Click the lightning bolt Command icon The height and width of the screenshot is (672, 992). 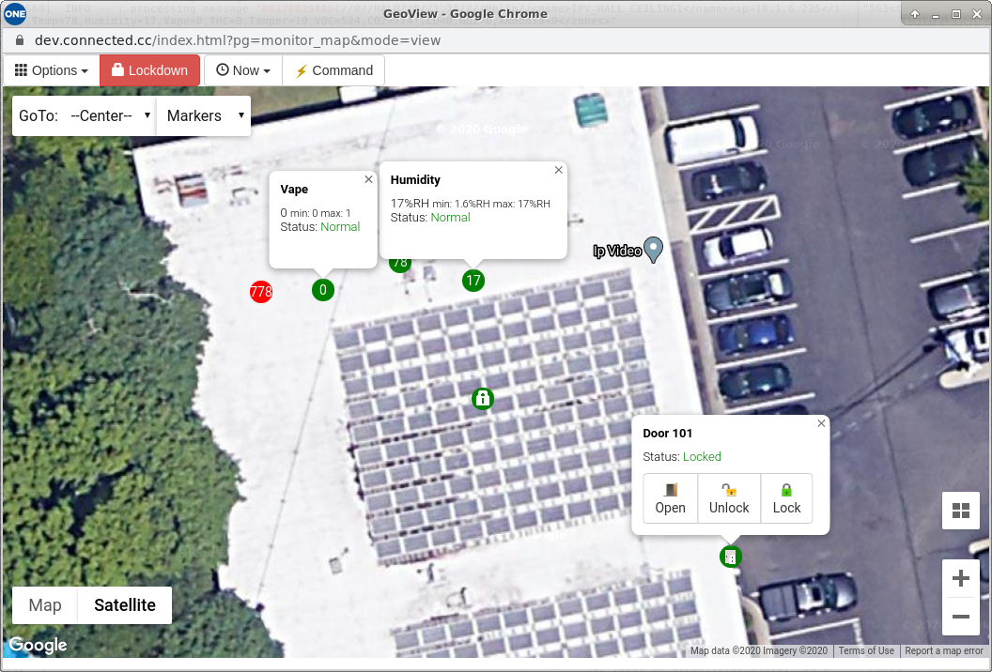pos(301,69)
